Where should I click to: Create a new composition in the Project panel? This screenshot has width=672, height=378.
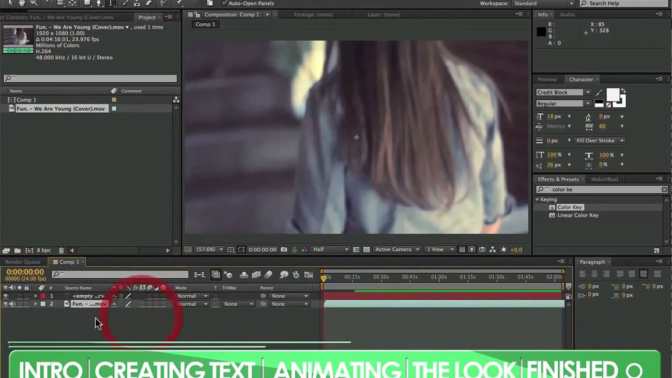[29, 251]
